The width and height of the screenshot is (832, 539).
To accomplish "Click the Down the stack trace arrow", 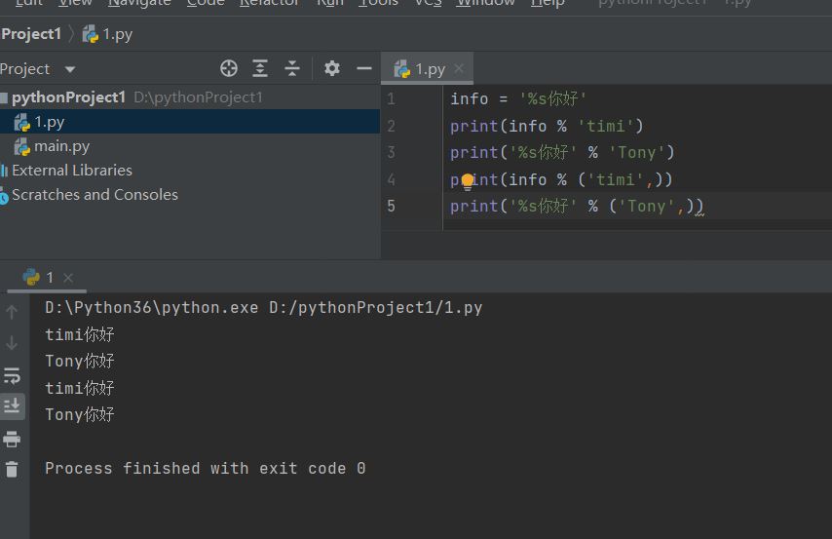I will point(12,343).
